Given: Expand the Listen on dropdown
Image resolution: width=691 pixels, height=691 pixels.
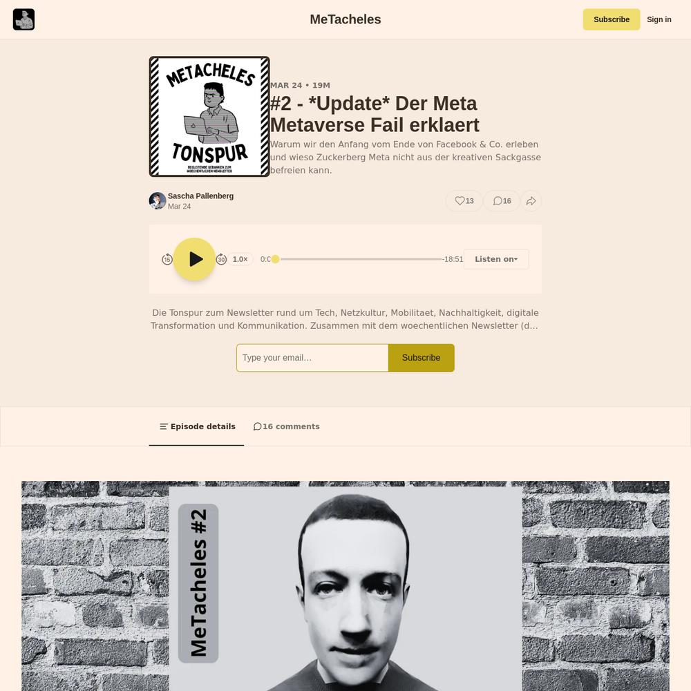Looking at the screenshot, I should [496, 259].
